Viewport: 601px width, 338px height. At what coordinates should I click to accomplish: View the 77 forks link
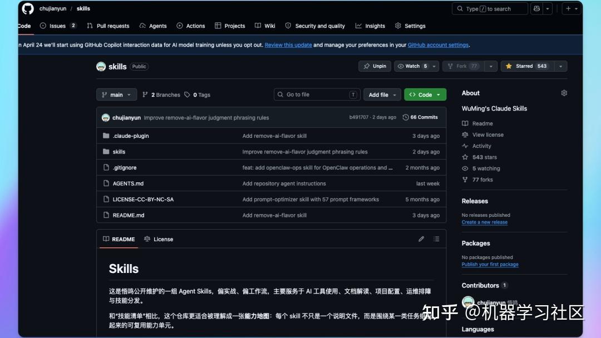click(477, 180)
